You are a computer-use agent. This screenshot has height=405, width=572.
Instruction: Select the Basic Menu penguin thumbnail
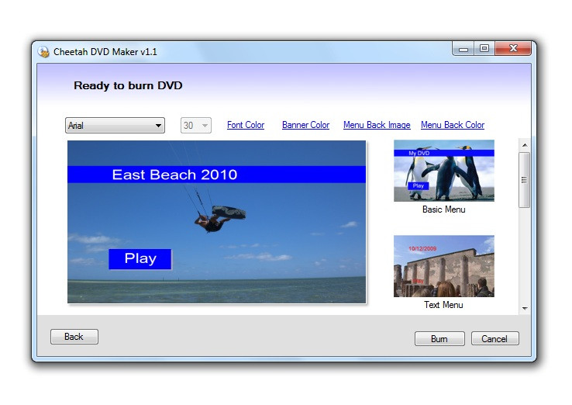pos(444,171)
